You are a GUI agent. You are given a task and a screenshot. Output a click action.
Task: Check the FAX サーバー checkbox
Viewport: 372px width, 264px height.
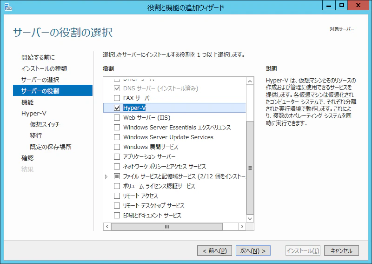click(117, 98)
